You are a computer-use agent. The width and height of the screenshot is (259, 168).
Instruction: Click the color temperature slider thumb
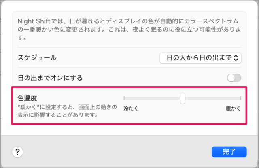click(x=183, y=98)
